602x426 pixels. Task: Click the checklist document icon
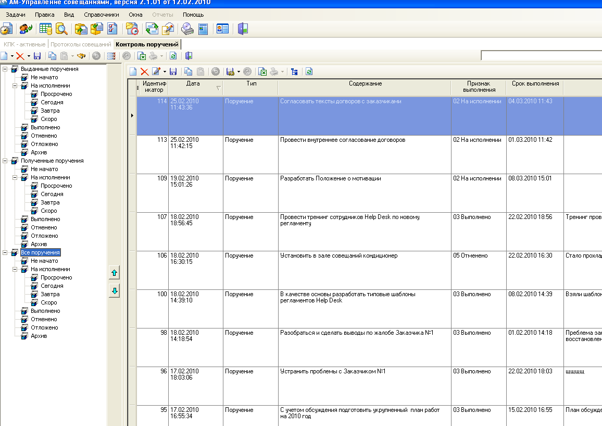coord(112,29)
